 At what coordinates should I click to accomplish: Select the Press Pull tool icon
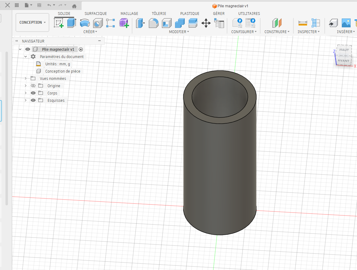point(140,23)
